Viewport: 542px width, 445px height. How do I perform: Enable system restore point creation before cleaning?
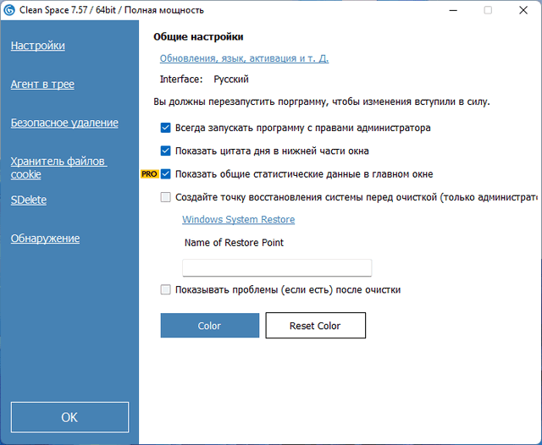point(166,197)
